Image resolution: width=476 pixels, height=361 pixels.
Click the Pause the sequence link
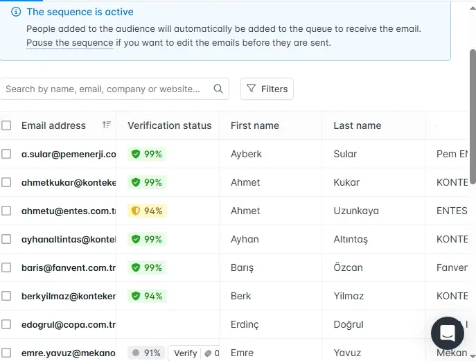click(x=69, y=42)
